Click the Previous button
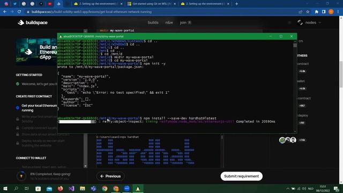Screen dimensions: 343x193 pos(110,176)
